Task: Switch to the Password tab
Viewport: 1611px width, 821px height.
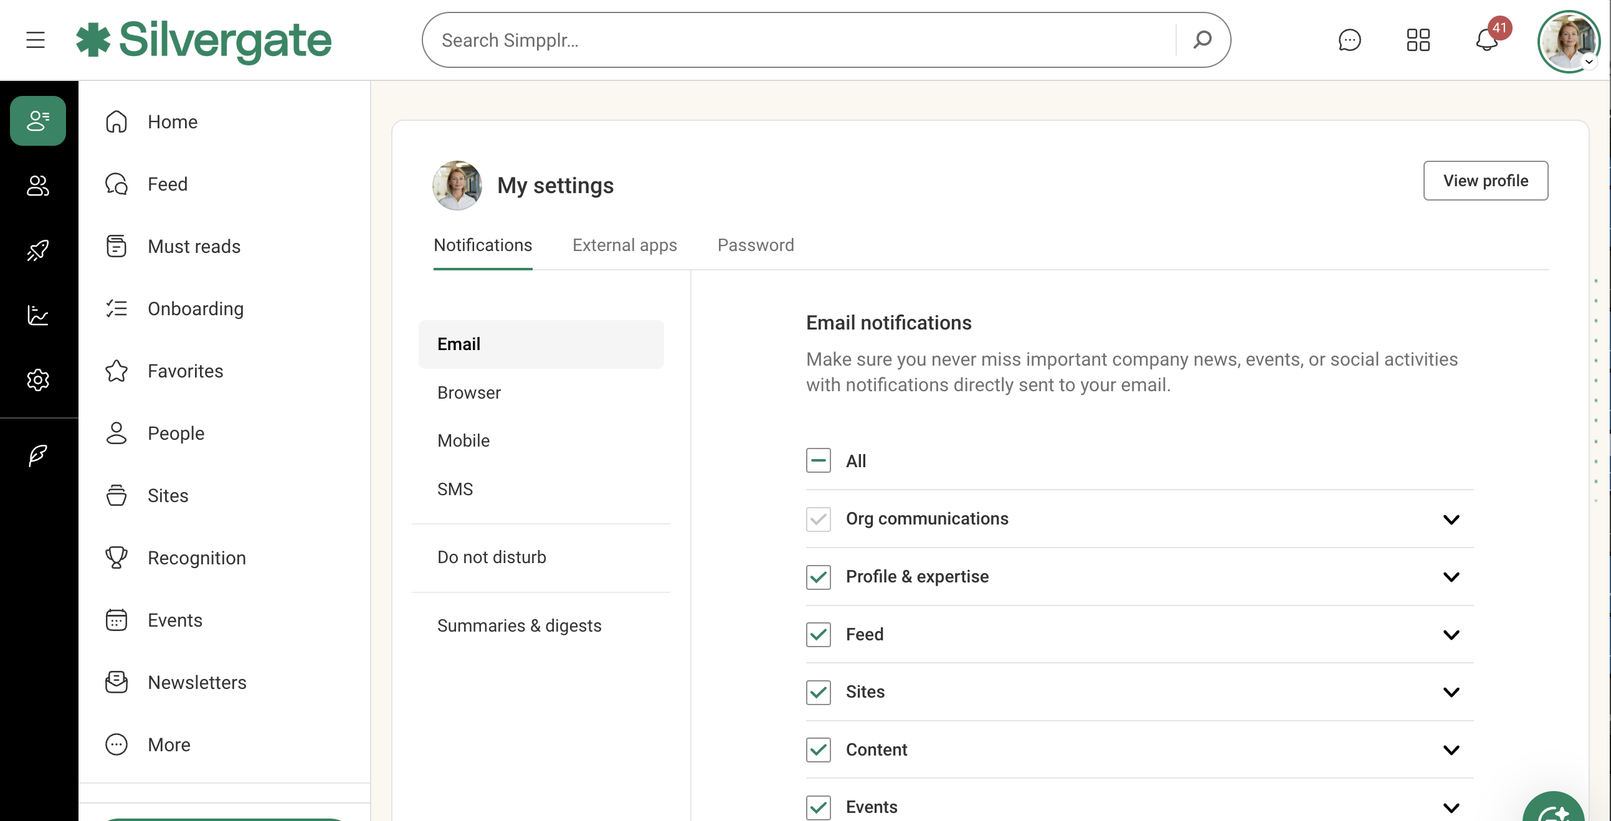Action: (756, 245)
